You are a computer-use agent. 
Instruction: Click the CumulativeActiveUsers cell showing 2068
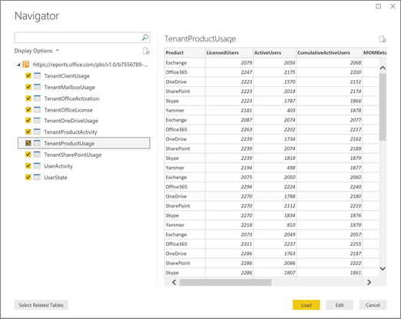(329, 62)
